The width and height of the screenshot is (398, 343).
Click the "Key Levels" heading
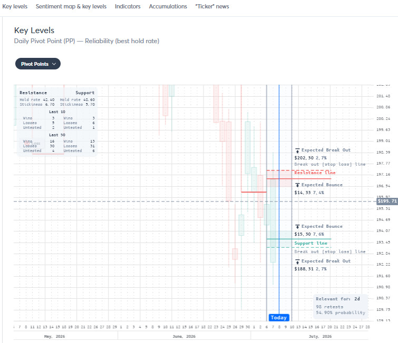(x=34, y=31)
